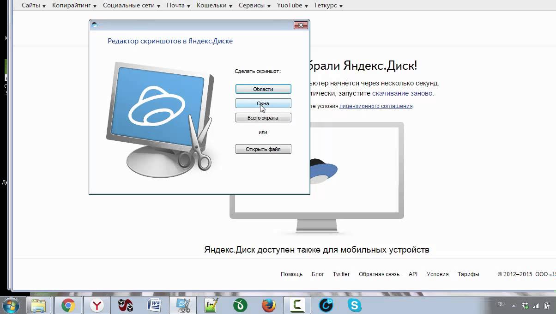
Task: Click the Помощь footer link
Action: [291, 274]
